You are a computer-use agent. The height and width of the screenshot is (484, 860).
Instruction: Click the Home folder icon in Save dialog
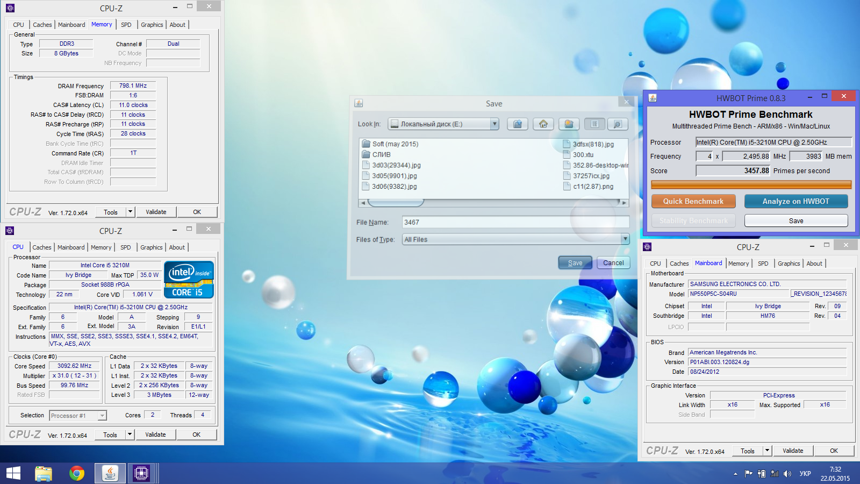[543, 124]
